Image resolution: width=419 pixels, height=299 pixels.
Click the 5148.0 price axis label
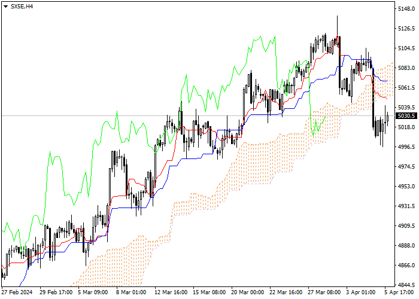[406, 9]
